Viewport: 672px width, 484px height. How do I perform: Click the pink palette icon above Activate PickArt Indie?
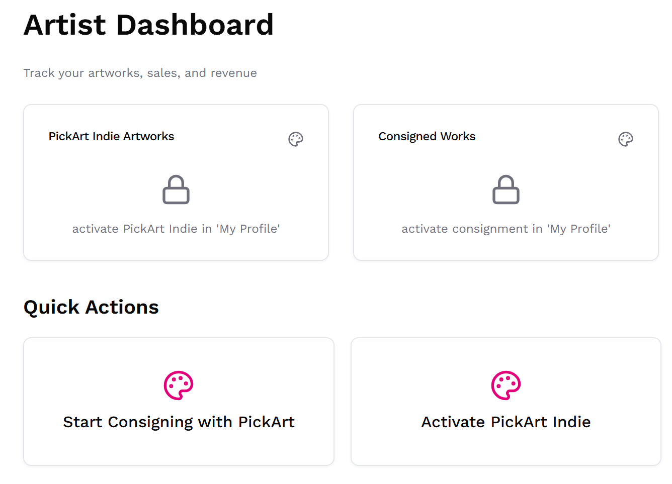point(506,385)
